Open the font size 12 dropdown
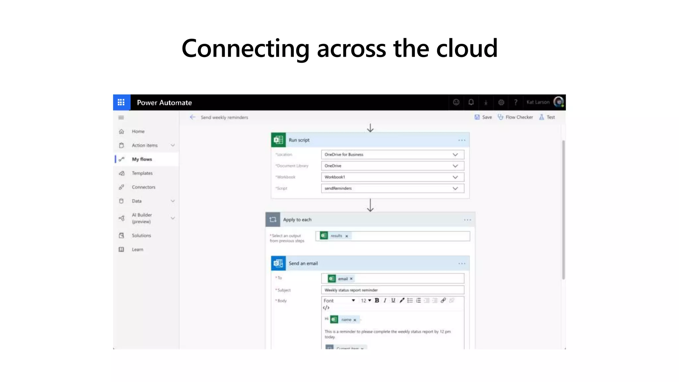679x382 pixels. coord(366,300)
